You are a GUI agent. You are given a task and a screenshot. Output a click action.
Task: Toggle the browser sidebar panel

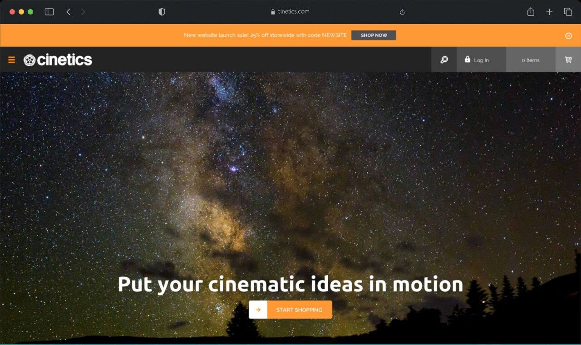tap(49, 12)
